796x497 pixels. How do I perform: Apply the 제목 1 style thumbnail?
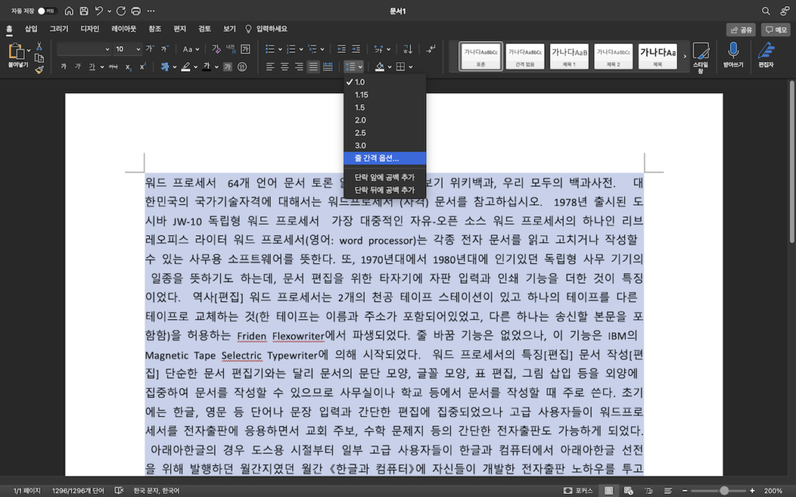click(x=569, y=56)
